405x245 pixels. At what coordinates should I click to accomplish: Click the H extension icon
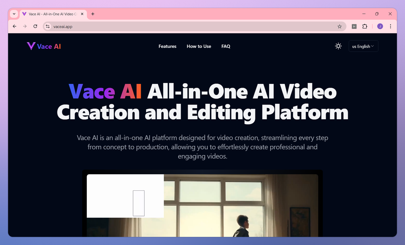[354, 26]
